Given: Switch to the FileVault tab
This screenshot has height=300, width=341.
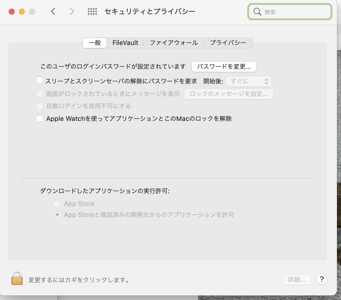Looking at the screenshot, I should (125, 43).
